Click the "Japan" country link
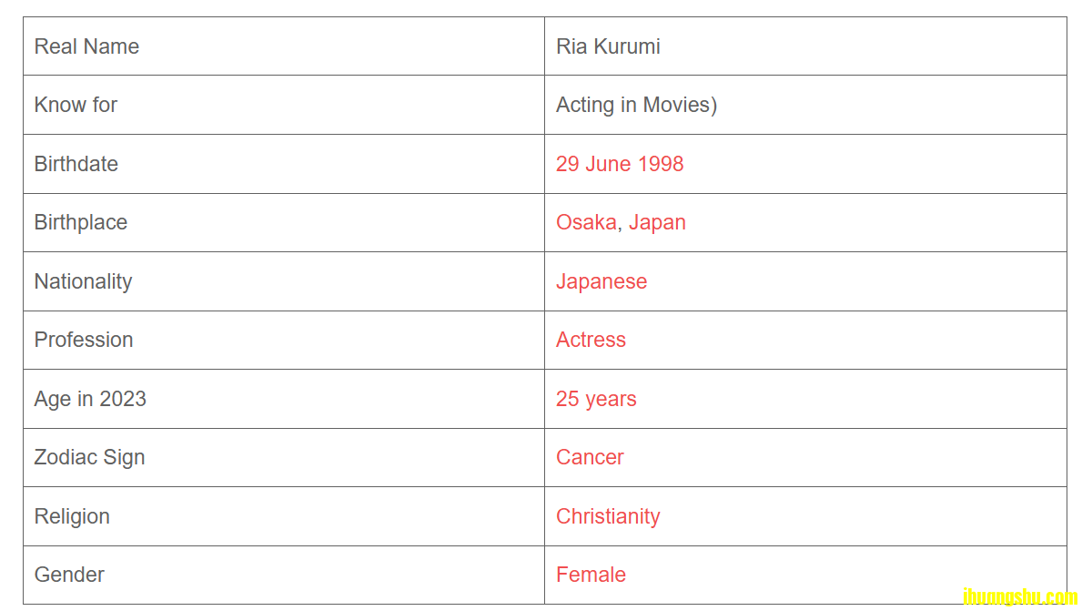The height and width of the screenshot is (611, 1082). pos(657,222)
